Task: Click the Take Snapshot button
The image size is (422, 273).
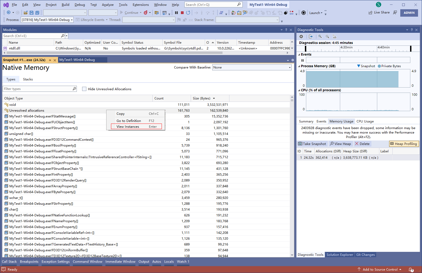Action: click(312, 144)
